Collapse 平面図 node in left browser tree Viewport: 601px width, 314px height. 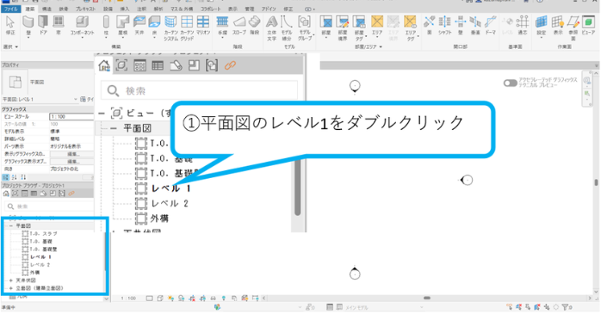pyautogui.click(x=11, y=226)
